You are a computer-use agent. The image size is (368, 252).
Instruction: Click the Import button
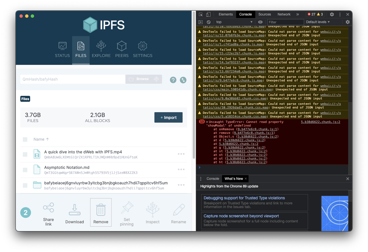(169, 117)
